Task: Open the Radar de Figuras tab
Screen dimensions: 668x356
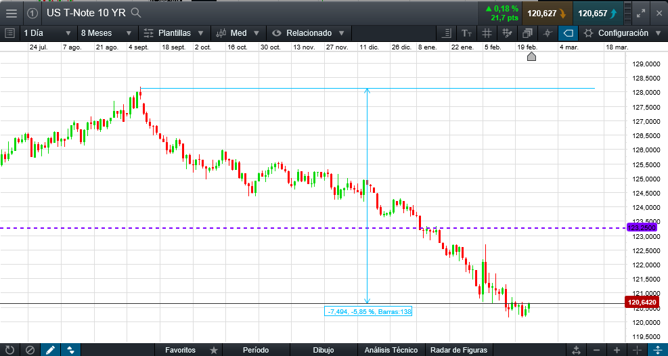Action: coord(459,350)
